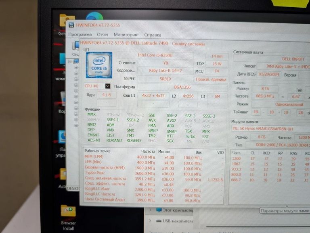Click the '14 nm' process field
Screen dimensions: 310x233
(217, 56)
